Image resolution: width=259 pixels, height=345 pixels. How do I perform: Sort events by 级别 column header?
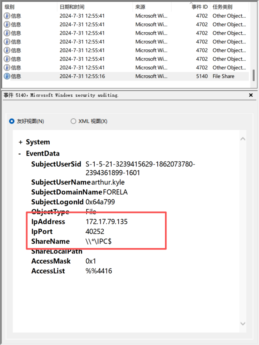(x=9, y=7)
